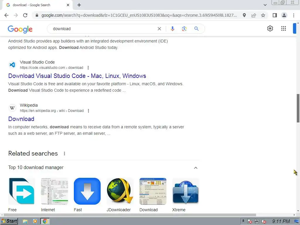Close the download - Google Search tab
Viewport: 300px width, 225px height.
(68, 5)
